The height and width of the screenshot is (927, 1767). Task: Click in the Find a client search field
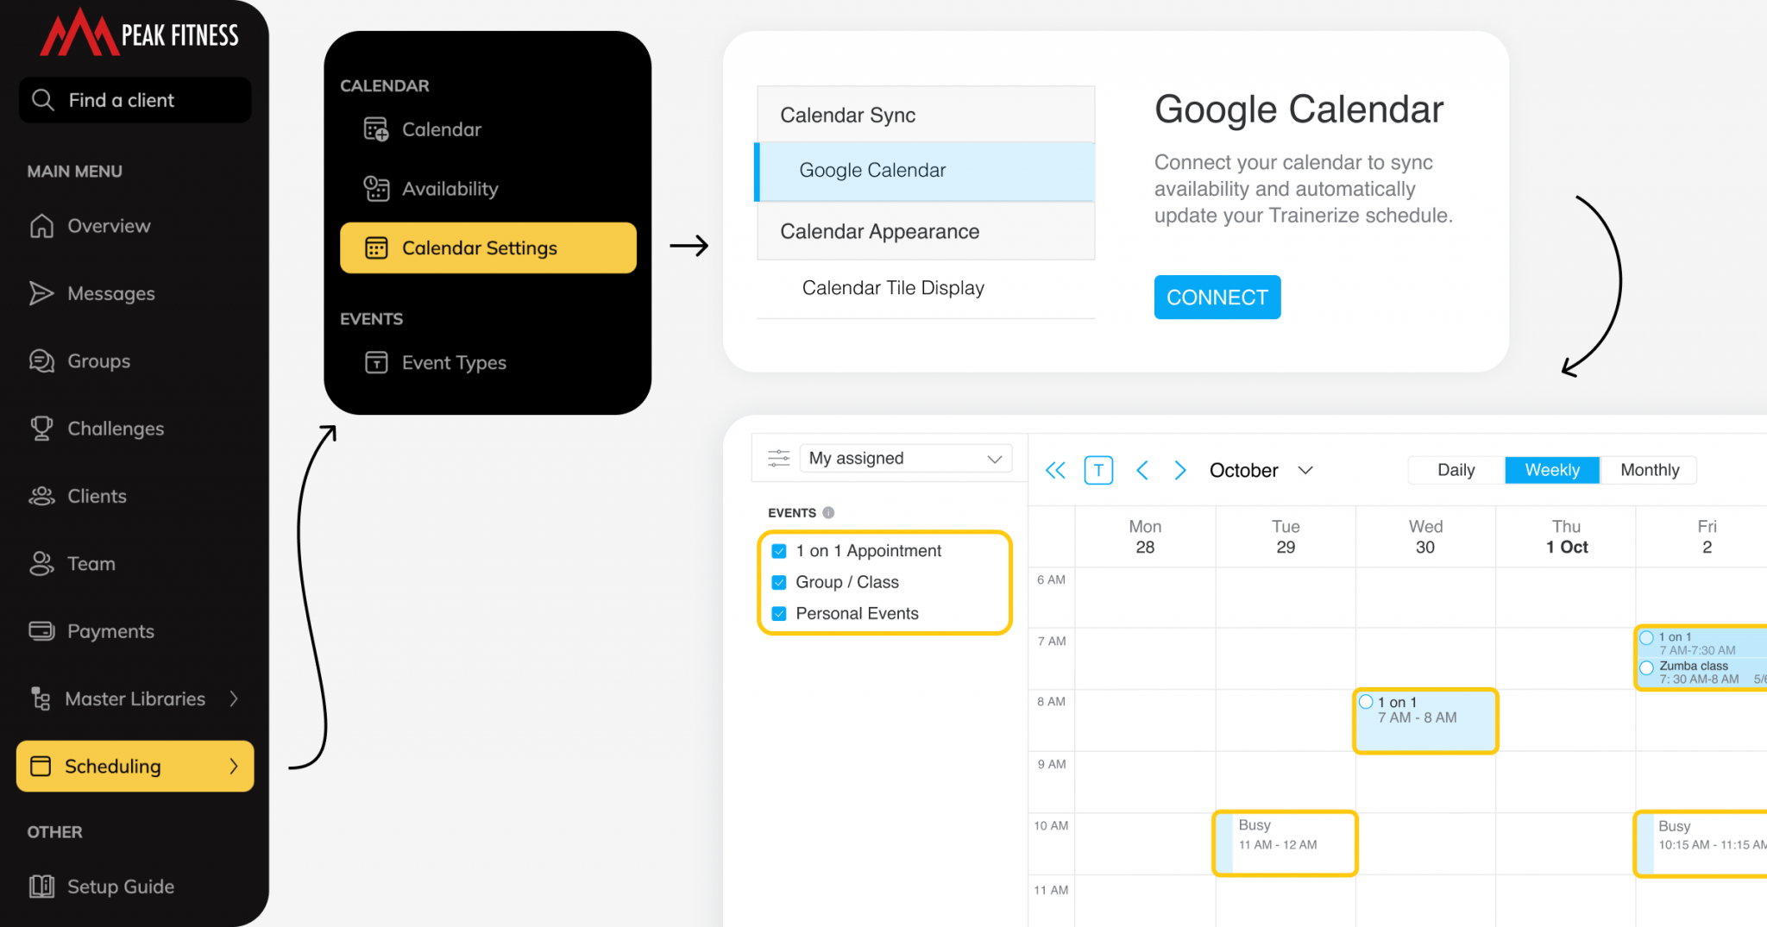pos(135,100)
